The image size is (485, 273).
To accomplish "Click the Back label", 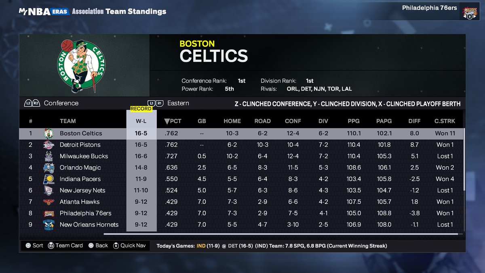I will (x=102, y=245).
